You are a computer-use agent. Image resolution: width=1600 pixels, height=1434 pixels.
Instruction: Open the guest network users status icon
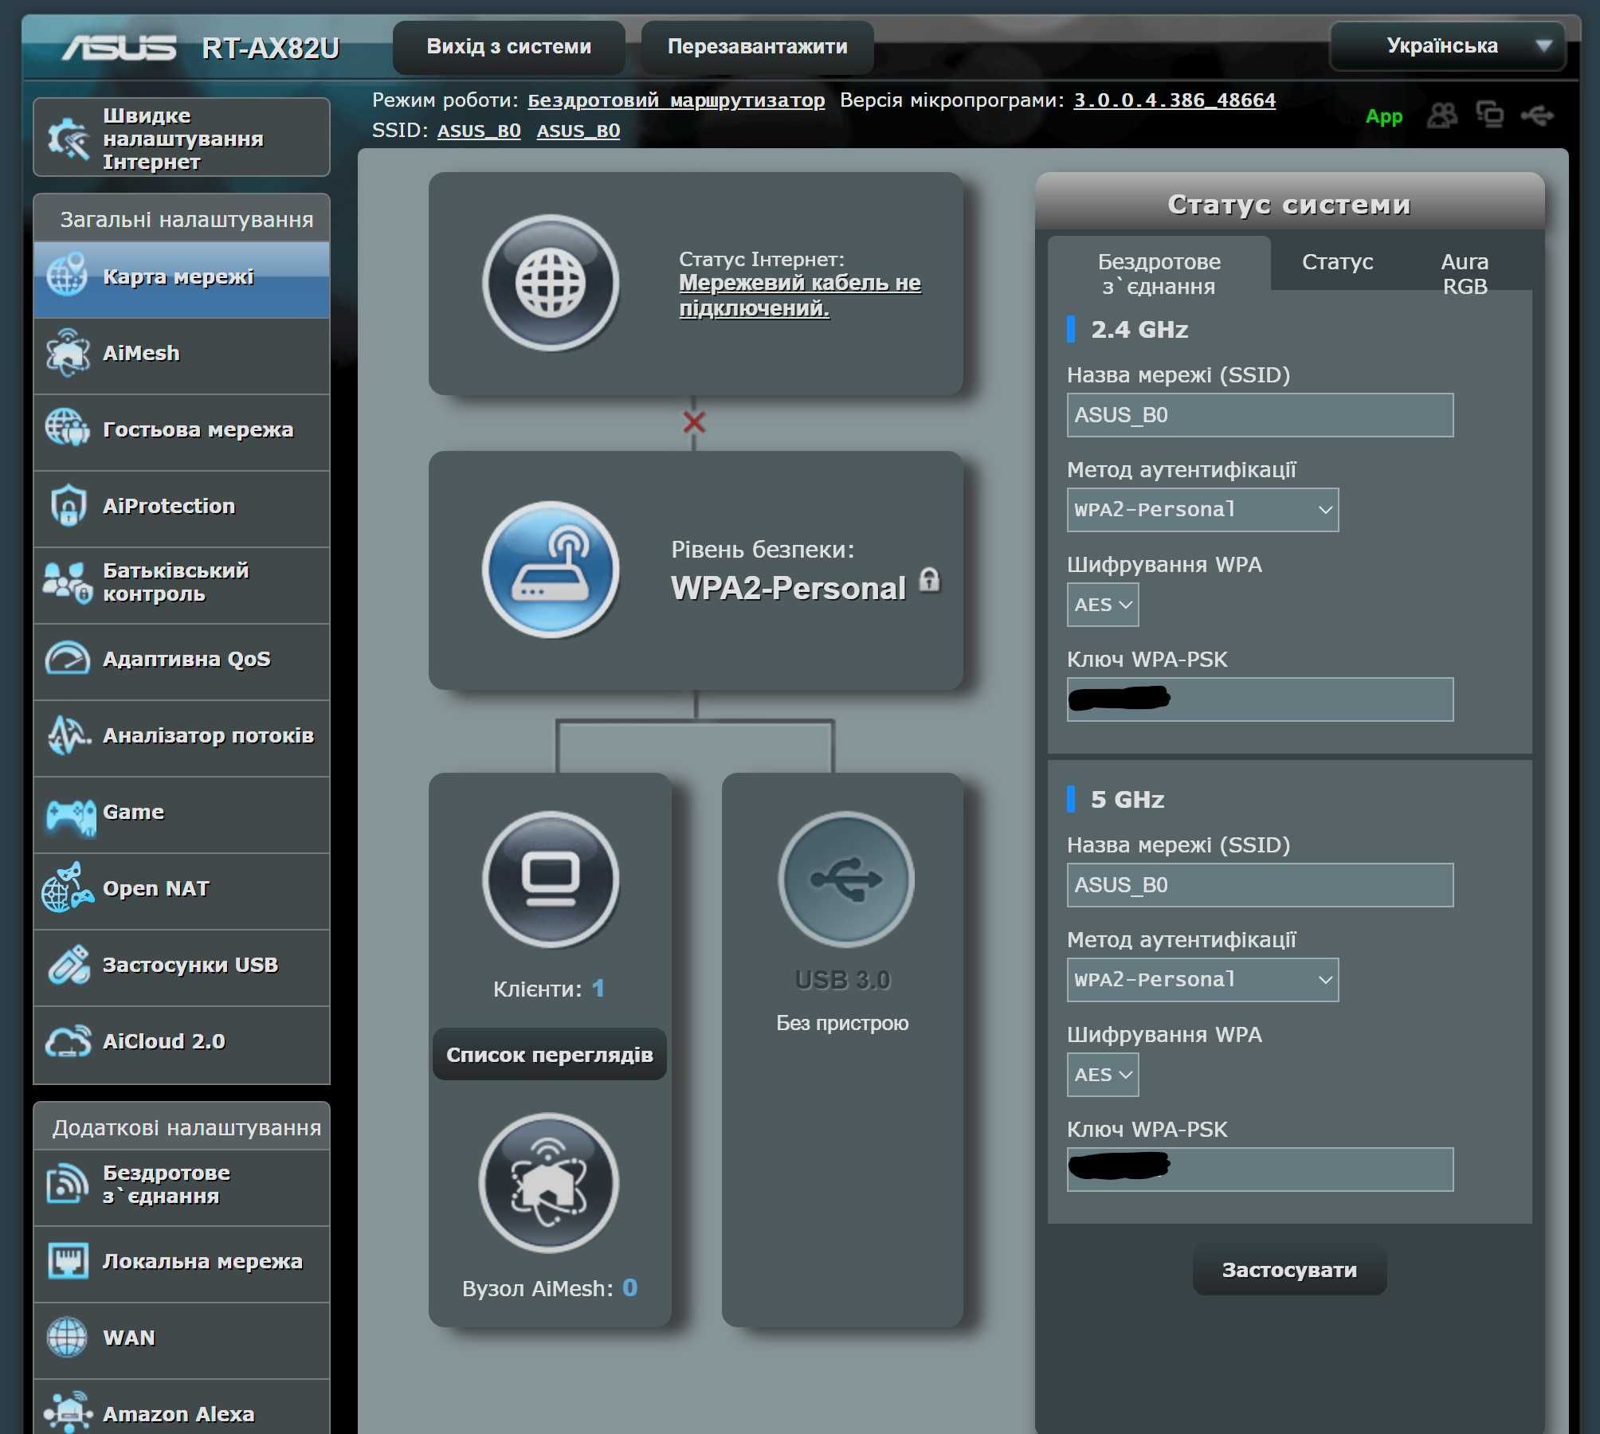click(1442, 116)
